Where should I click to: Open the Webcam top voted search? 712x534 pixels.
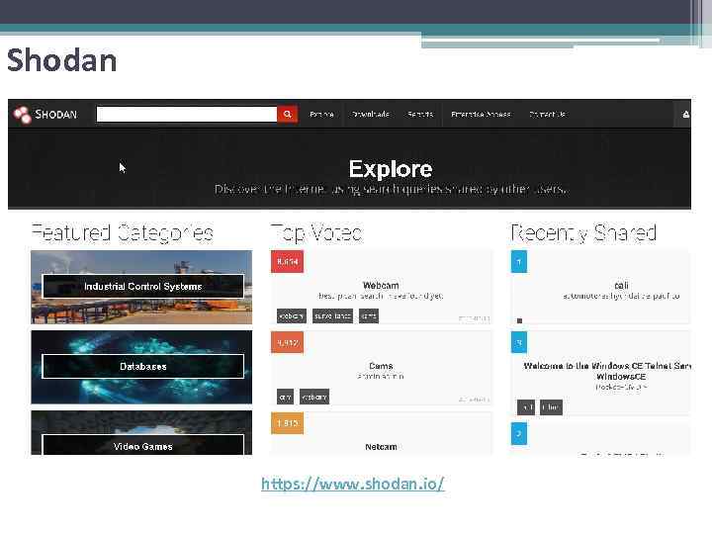pos(381,286)
